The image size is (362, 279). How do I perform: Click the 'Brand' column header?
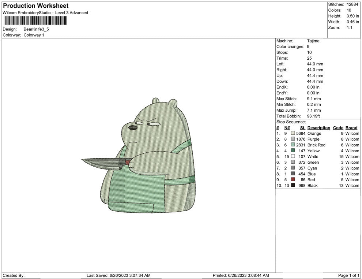click(x=351, y=128)
